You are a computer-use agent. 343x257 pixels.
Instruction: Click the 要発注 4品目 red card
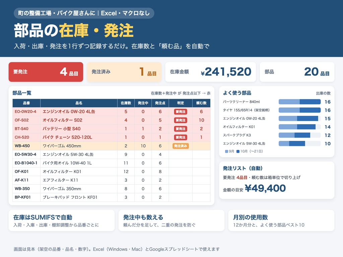pos(46,72)
